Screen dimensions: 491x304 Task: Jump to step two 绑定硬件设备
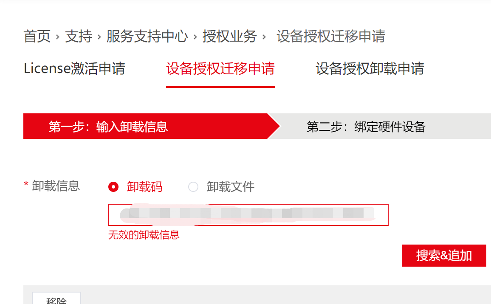[x=366, y=127]
